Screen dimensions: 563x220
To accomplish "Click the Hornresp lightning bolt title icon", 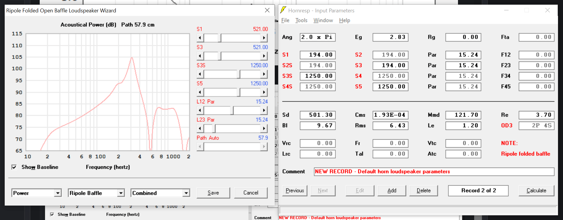I will pyautogui.click(x=283, y=10).
